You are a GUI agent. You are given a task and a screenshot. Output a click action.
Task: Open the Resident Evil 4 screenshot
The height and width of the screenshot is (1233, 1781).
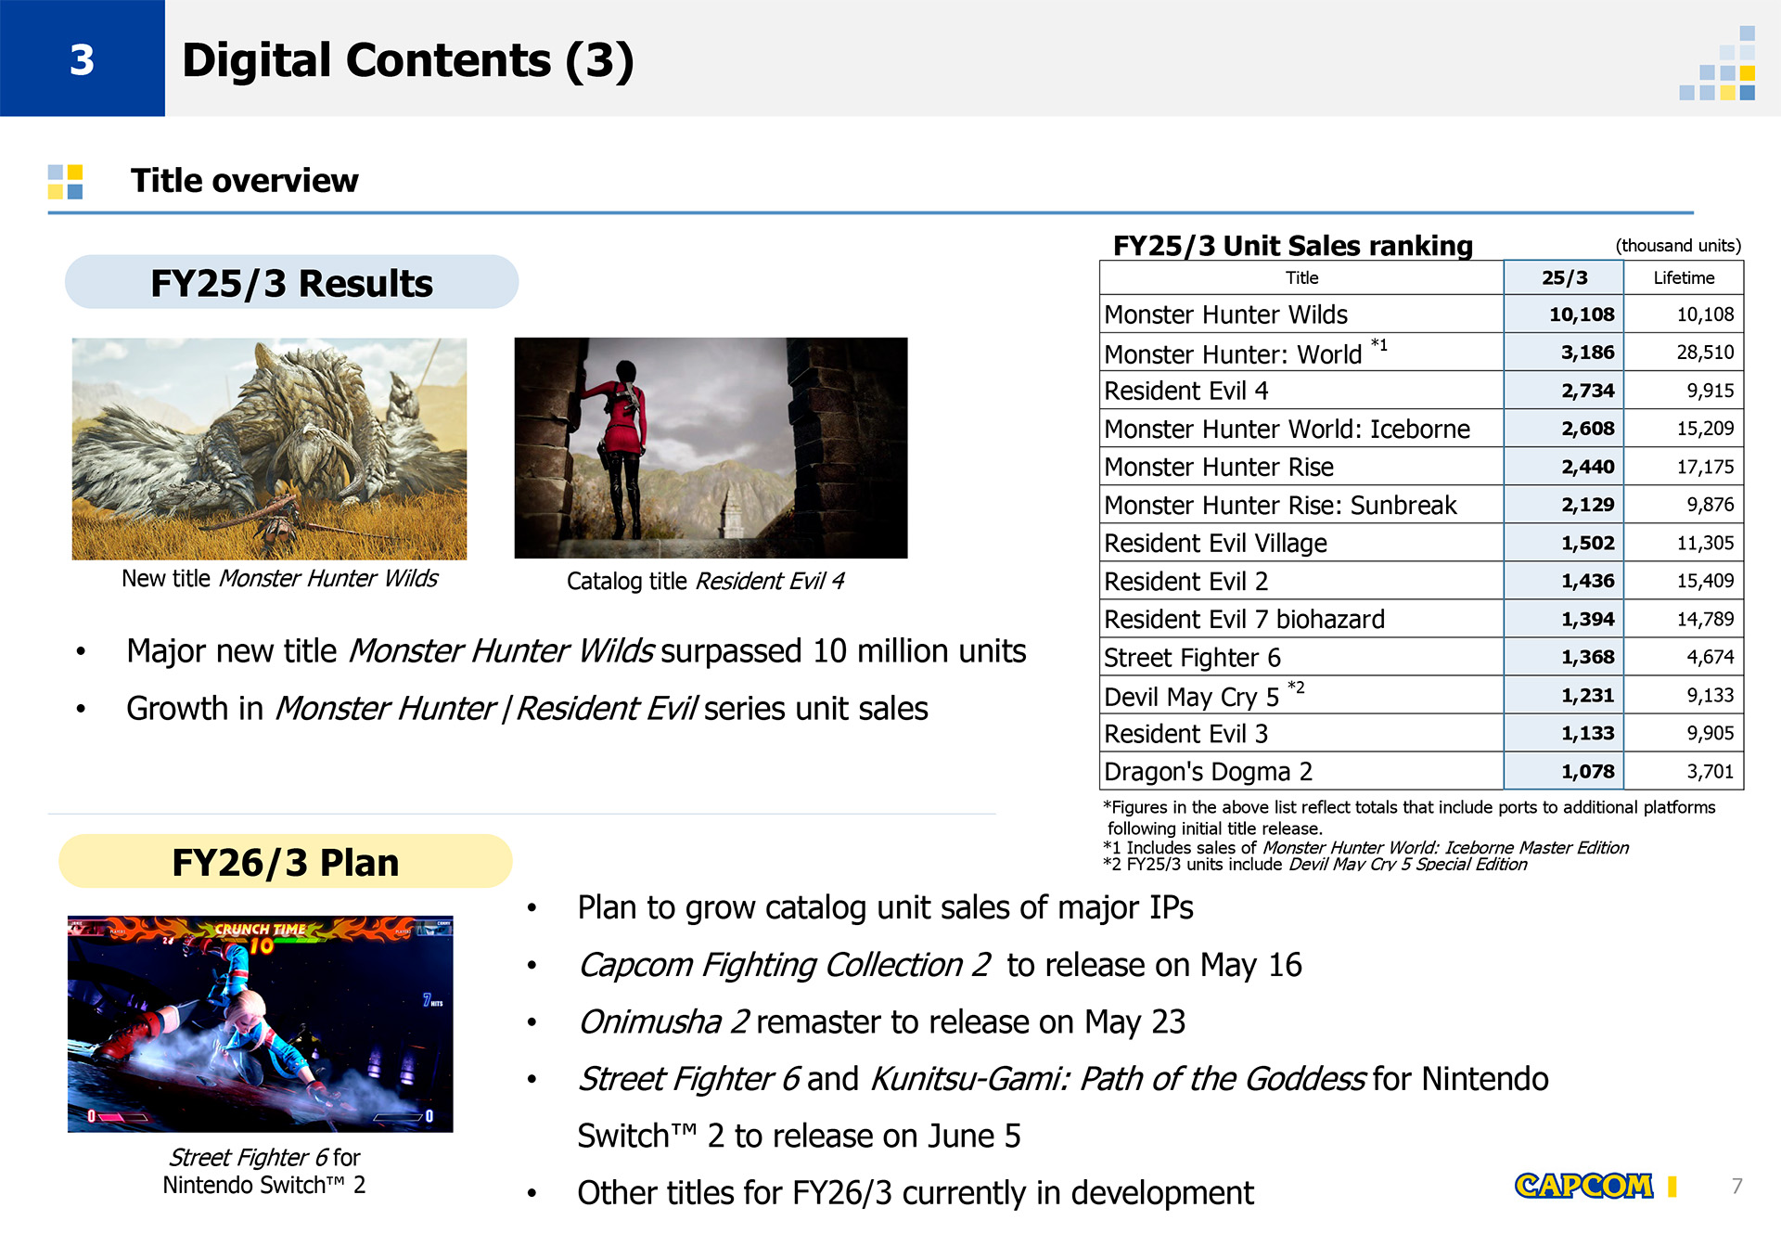(x=711, y=448)
